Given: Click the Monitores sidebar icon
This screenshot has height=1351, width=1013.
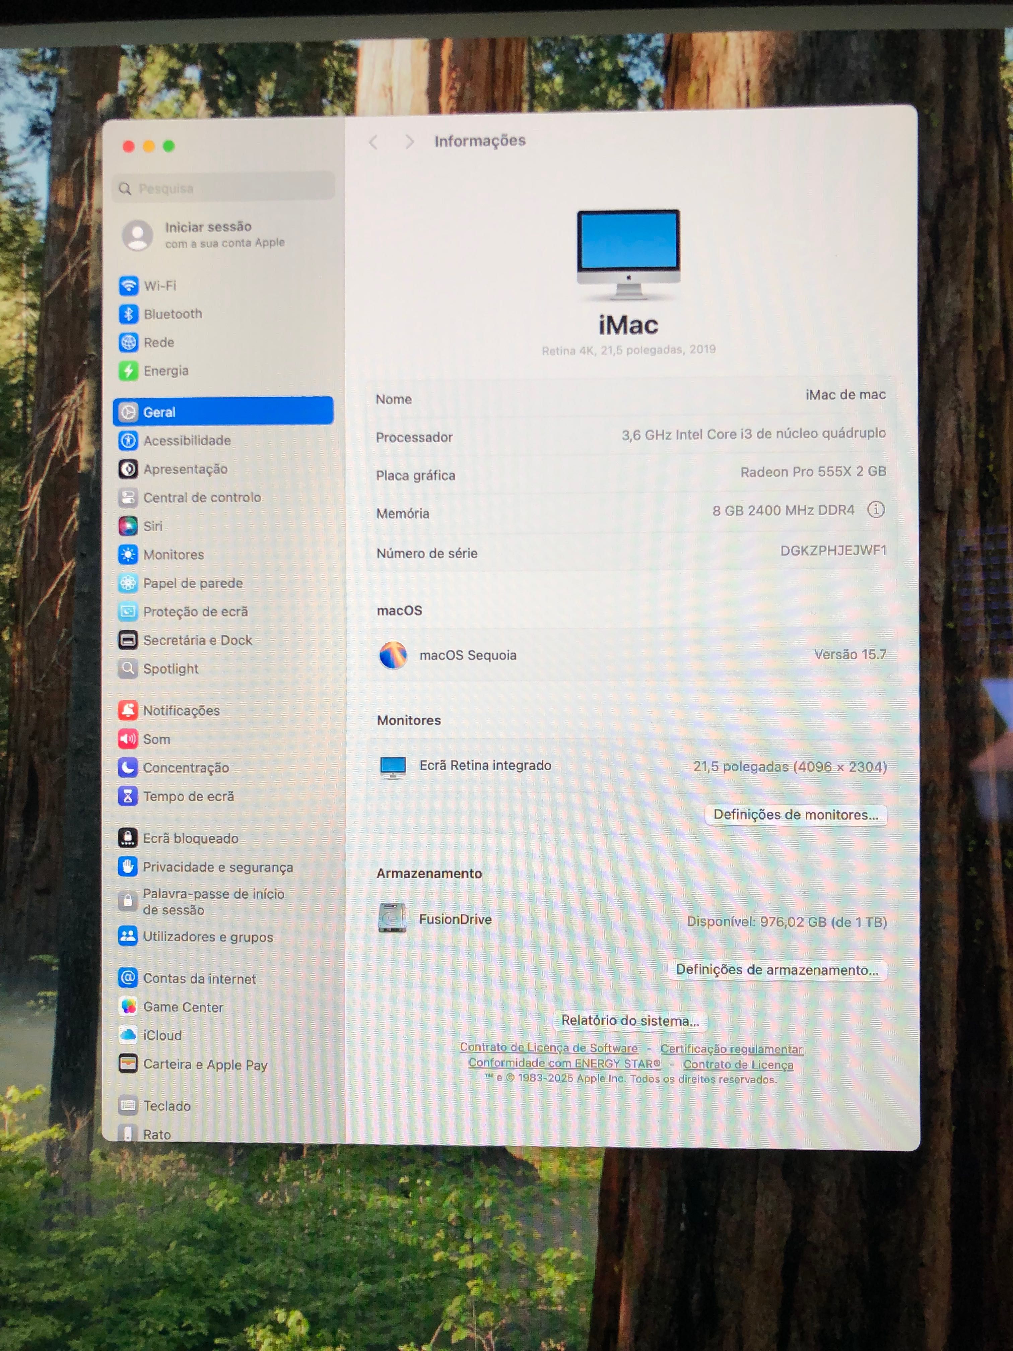Looking at the screenshot, I should [x=128, y=555].
